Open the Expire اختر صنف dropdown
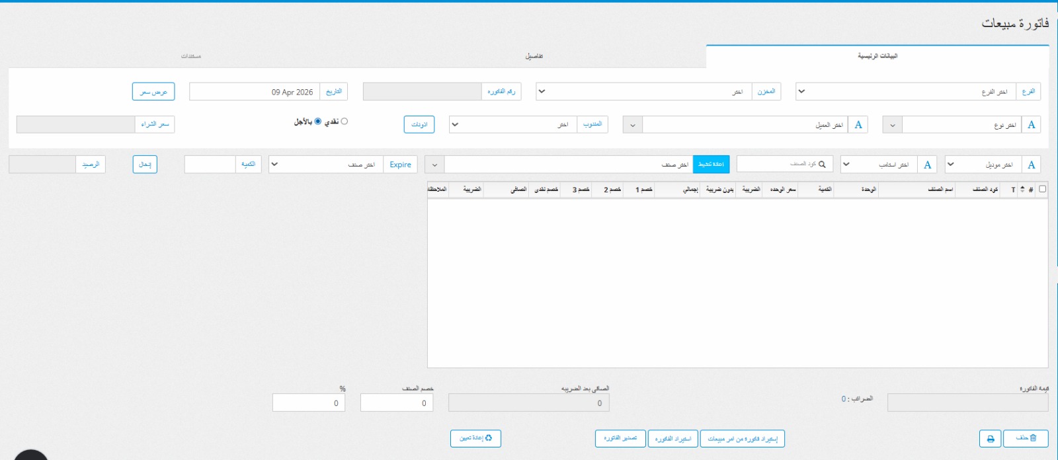Image resolution: width=1058 pixels, height=460 pixels. [326, 165]
